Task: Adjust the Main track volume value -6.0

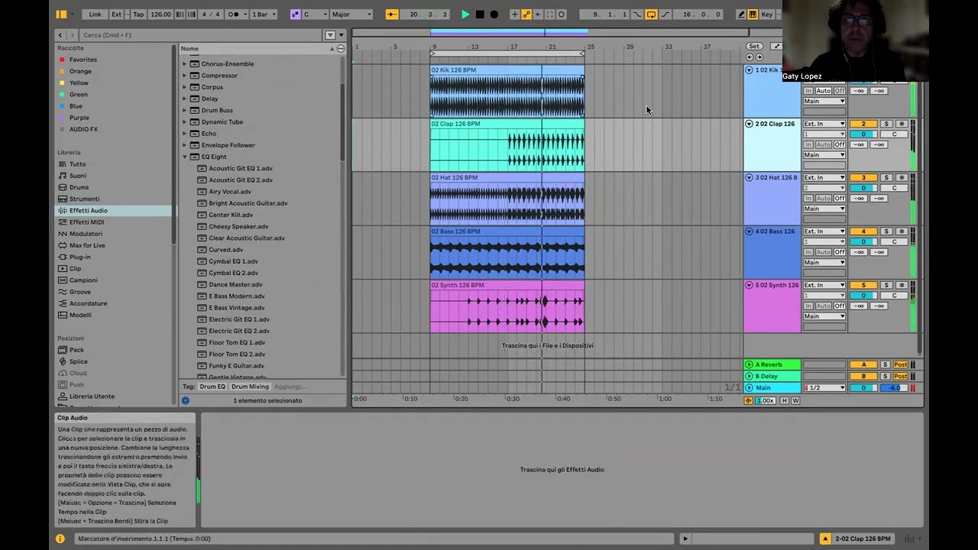Action: click(894, 388)
